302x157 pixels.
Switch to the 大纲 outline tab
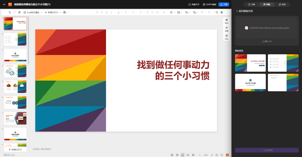[251, 4]
